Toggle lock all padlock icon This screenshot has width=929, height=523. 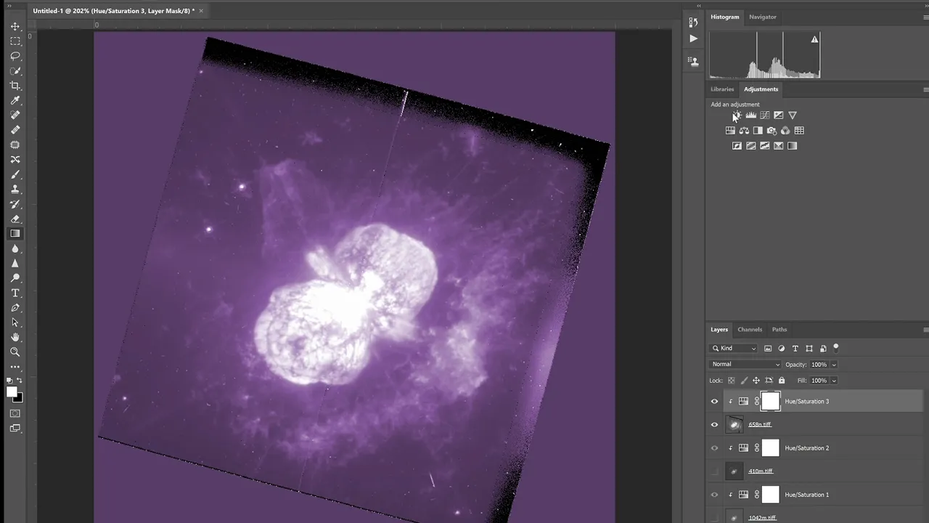click(x=782, y=380)
